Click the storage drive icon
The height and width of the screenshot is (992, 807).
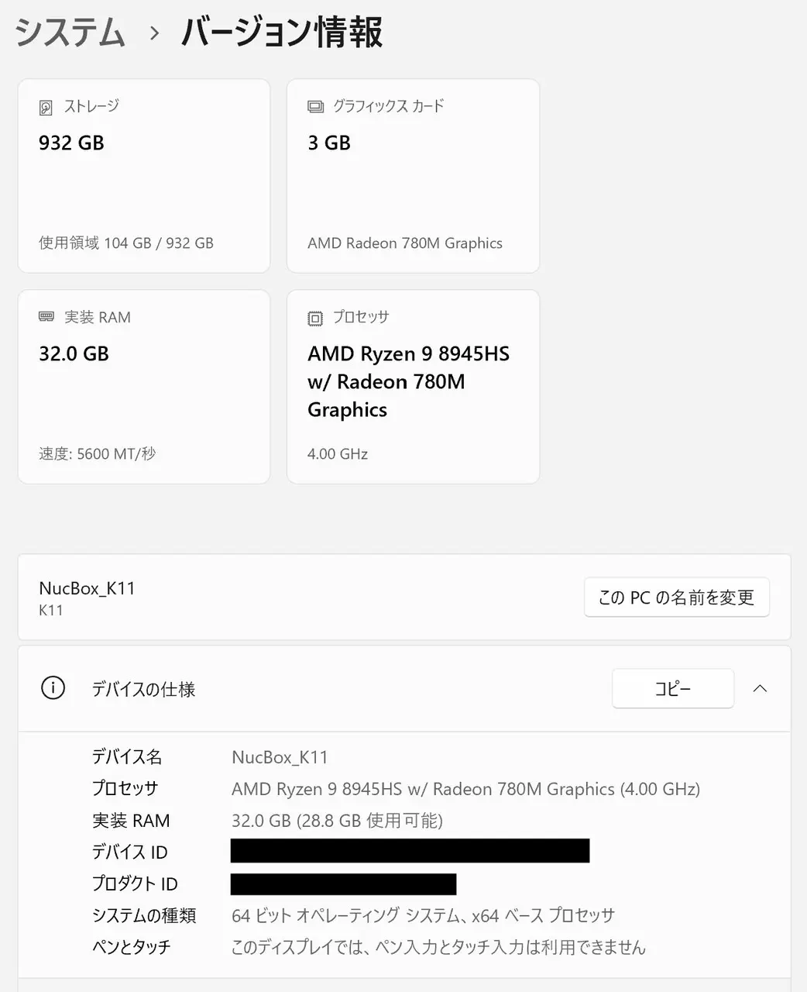[46, 108]
